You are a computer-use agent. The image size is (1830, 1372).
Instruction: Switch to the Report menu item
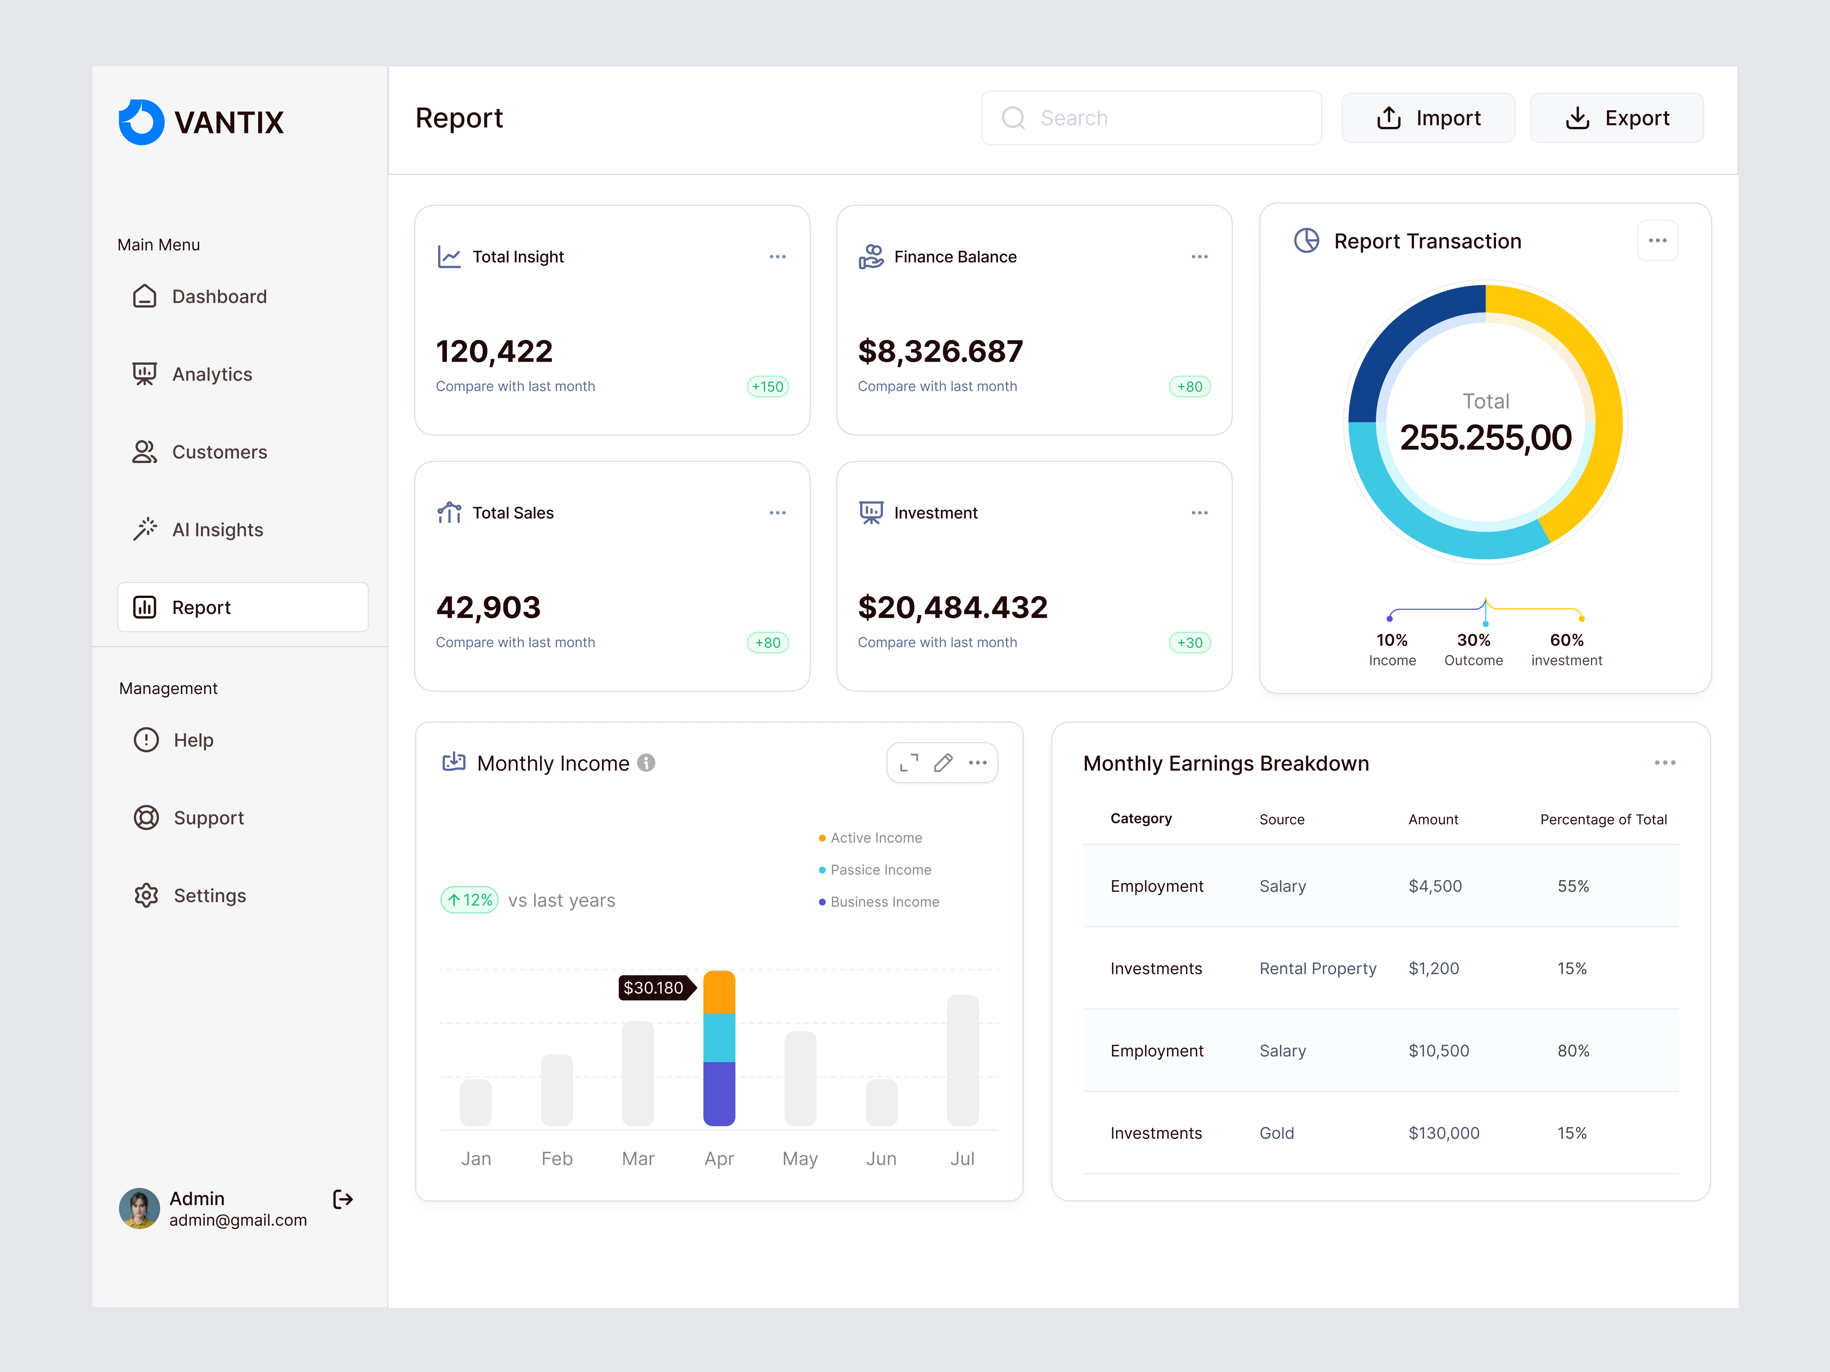201,606
